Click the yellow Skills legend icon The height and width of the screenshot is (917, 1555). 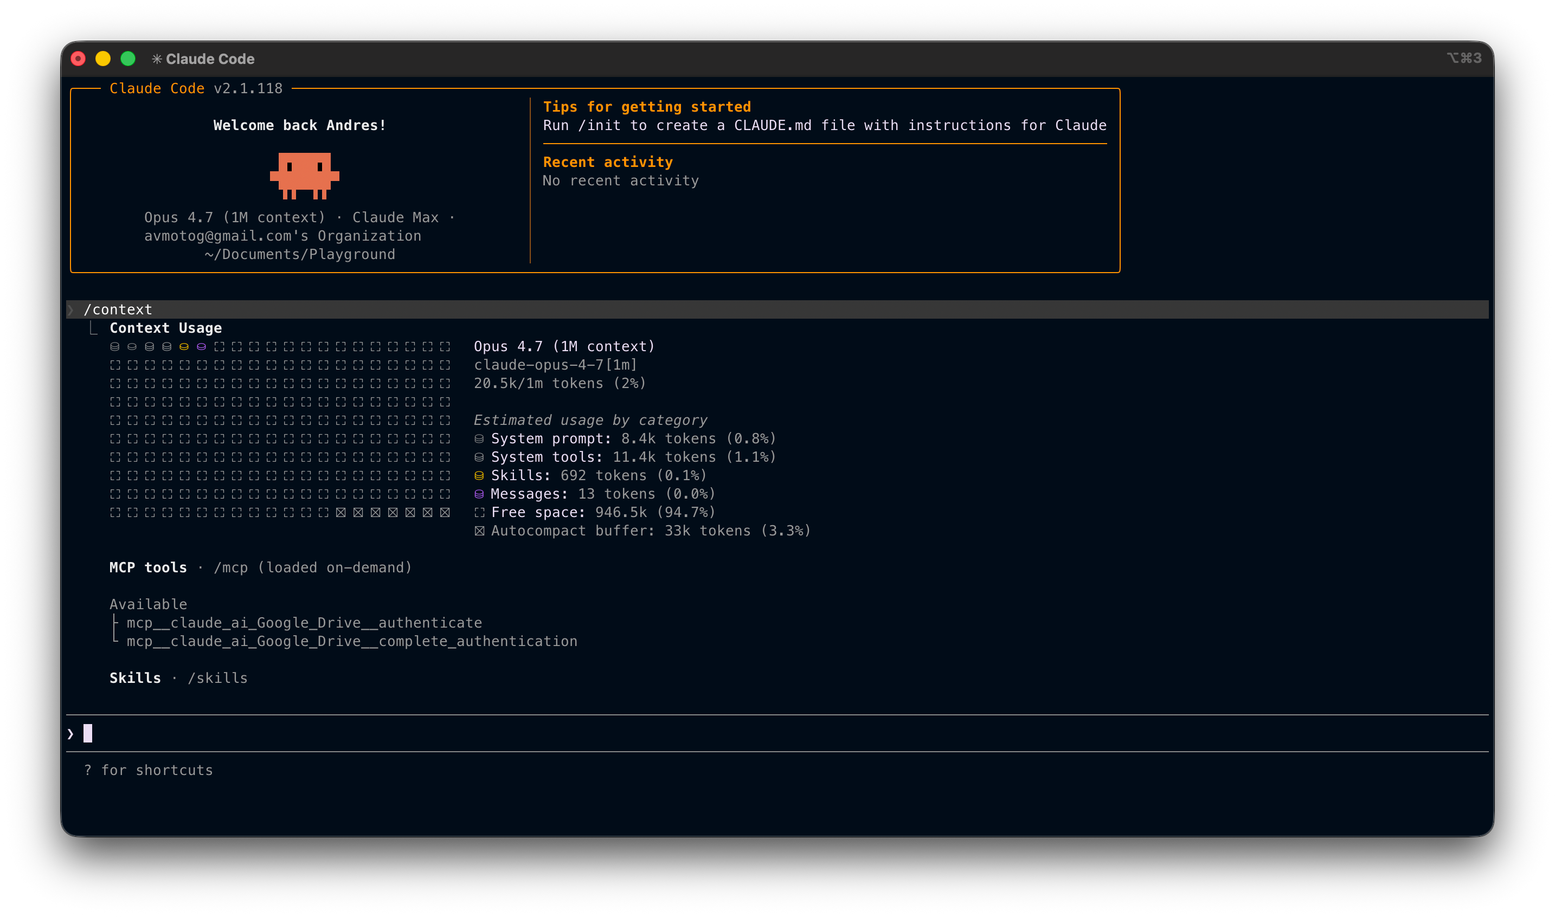[479, 476]
